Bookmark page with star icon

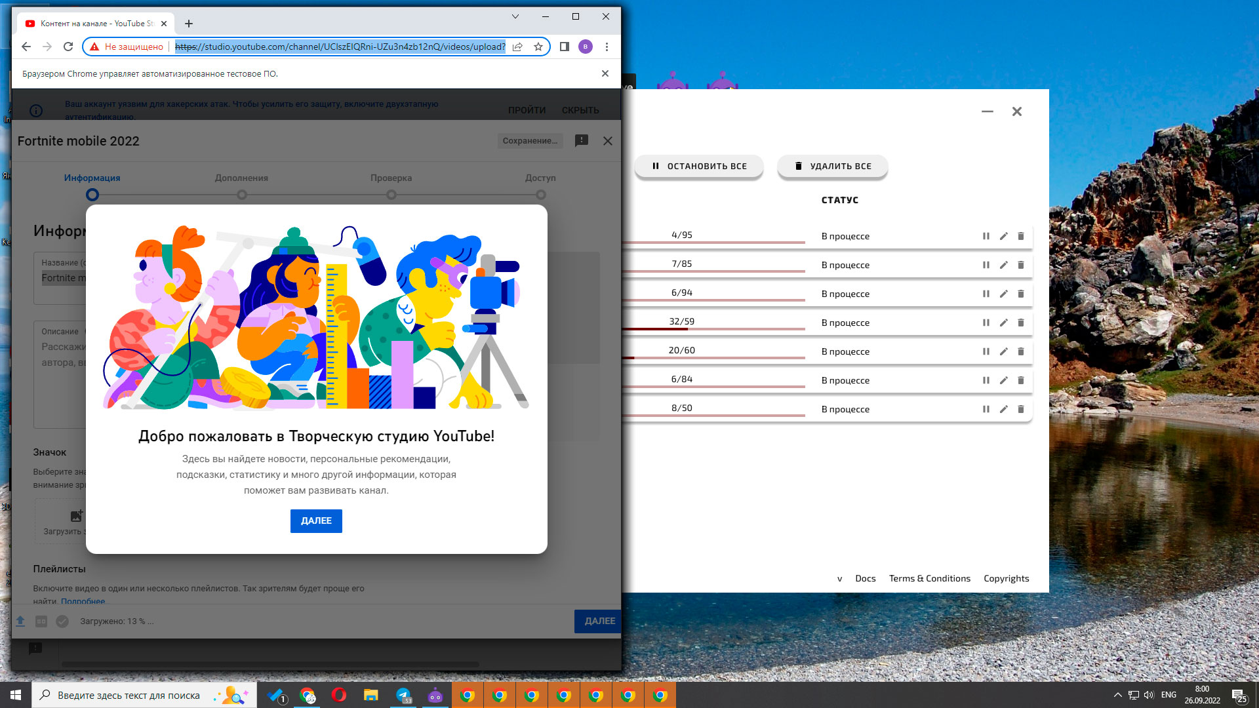coord(538,47)
